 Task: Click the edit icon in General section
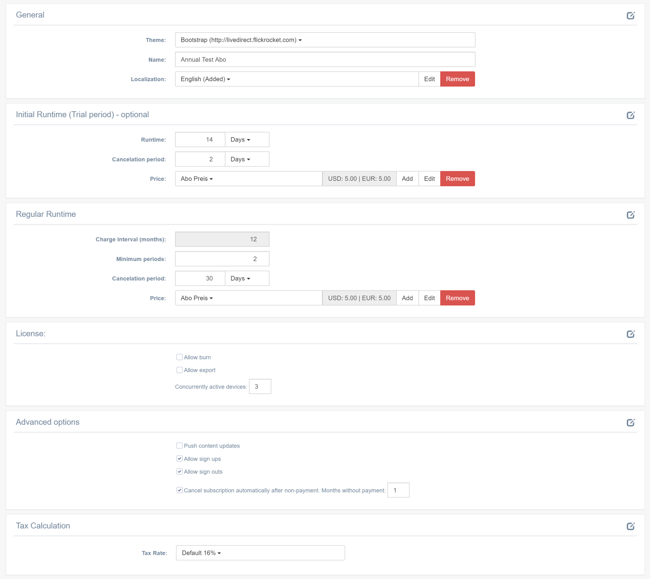point(631,16)
